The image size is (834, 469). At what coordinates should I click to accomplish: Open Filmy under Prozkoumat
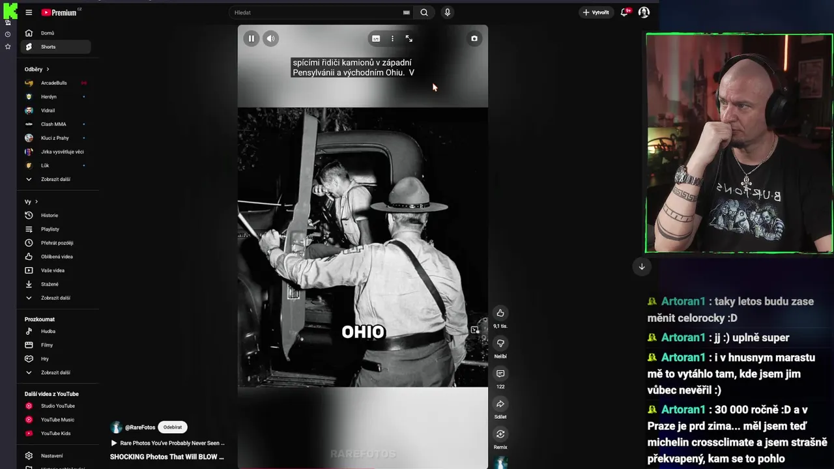(x=55, y=345)
